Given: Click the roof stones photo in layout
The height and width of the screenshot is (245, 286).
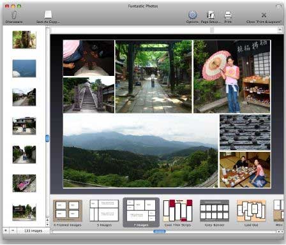Looking at the screenshot, I should point(245,132).
